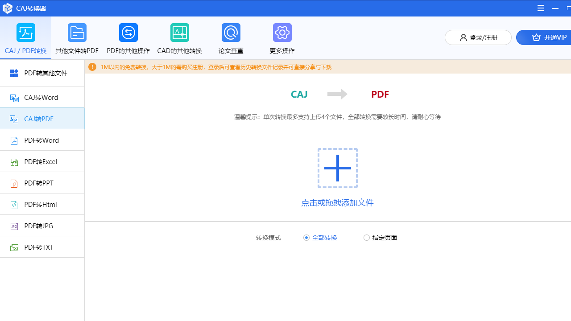Click the 登录/注册 button

tap(478, 37)
